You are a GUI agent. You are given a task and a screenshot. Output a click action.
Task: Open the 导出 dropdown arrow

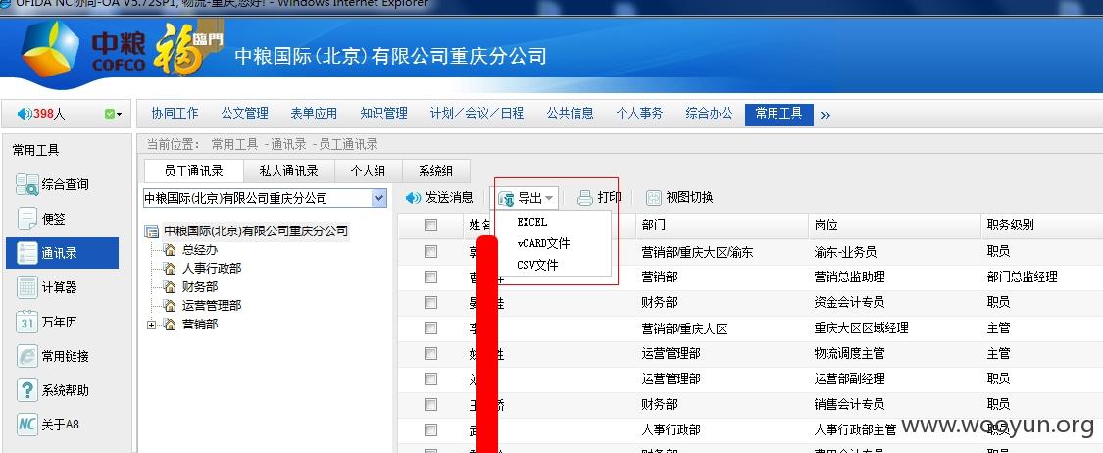pos(549,199)
